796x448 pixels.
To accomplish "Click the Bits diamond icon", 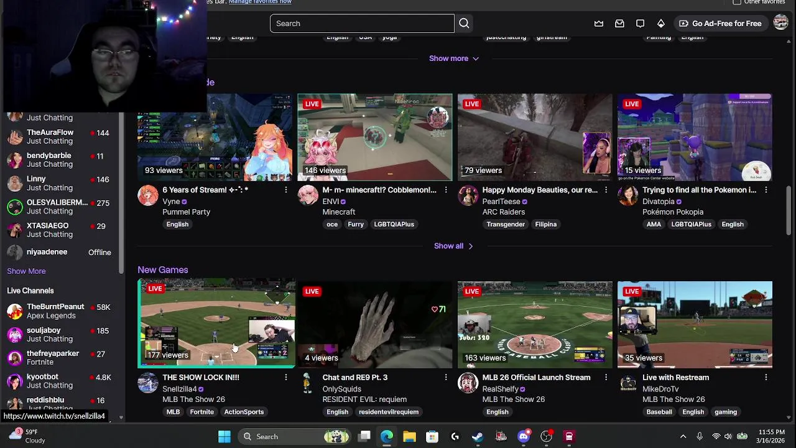I will [x=661, y=24].
